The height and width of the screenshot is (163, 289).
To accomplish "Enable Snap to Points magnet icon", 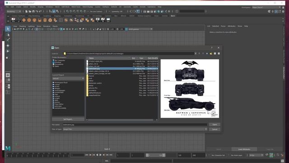I will 75,11.
